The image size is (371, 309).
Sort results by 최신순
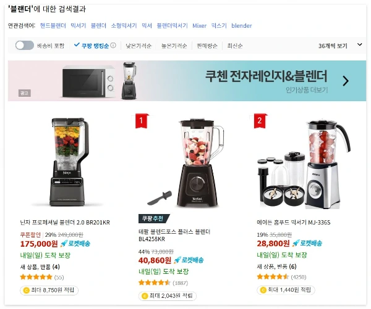[x=235, y=46]
